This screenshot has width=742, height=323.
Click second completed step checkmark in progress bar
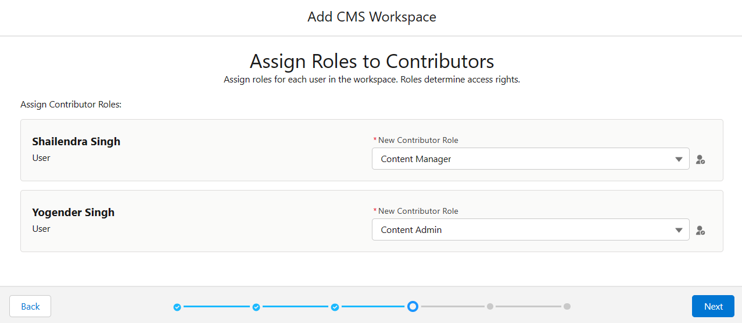[256, 307]
